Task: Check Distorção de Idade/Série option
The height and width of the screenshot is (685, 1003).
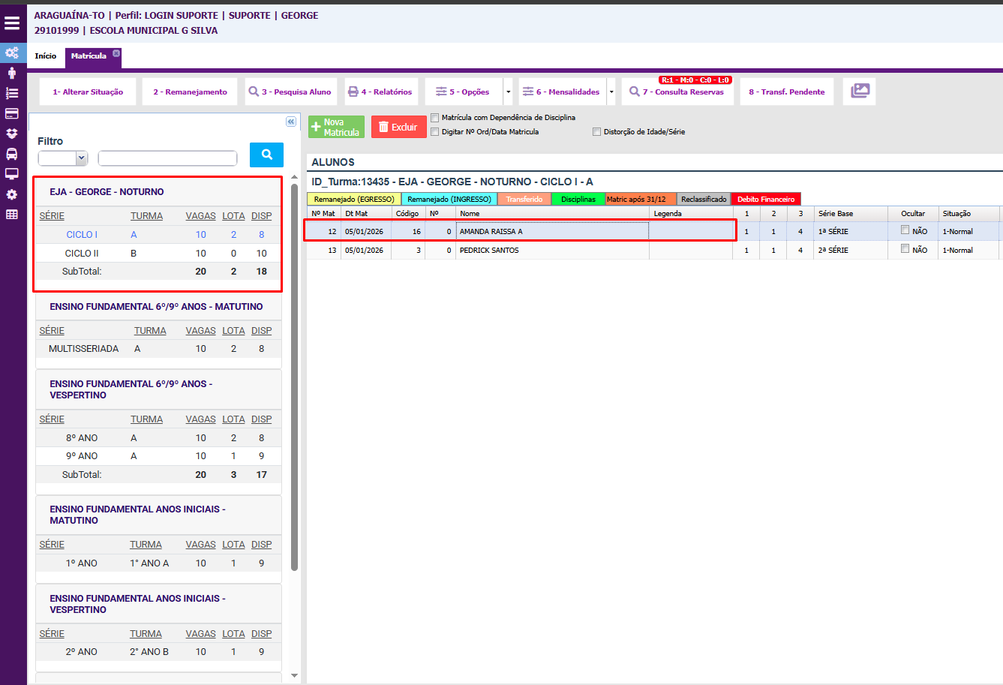Action: coord(596,132)
